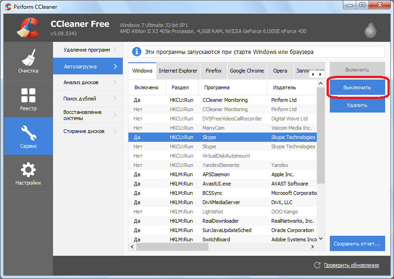Click the refresh icon beside Проверить обновления
The image size is (394, 279).
(x=317, y=265)
